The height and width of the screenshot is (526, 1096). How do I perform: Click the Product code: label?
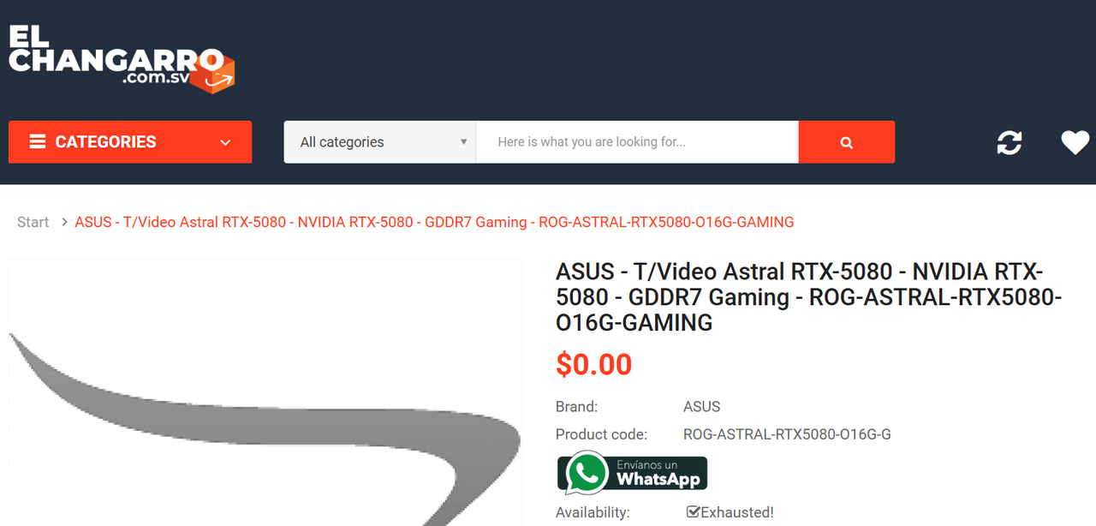(601, 434)
